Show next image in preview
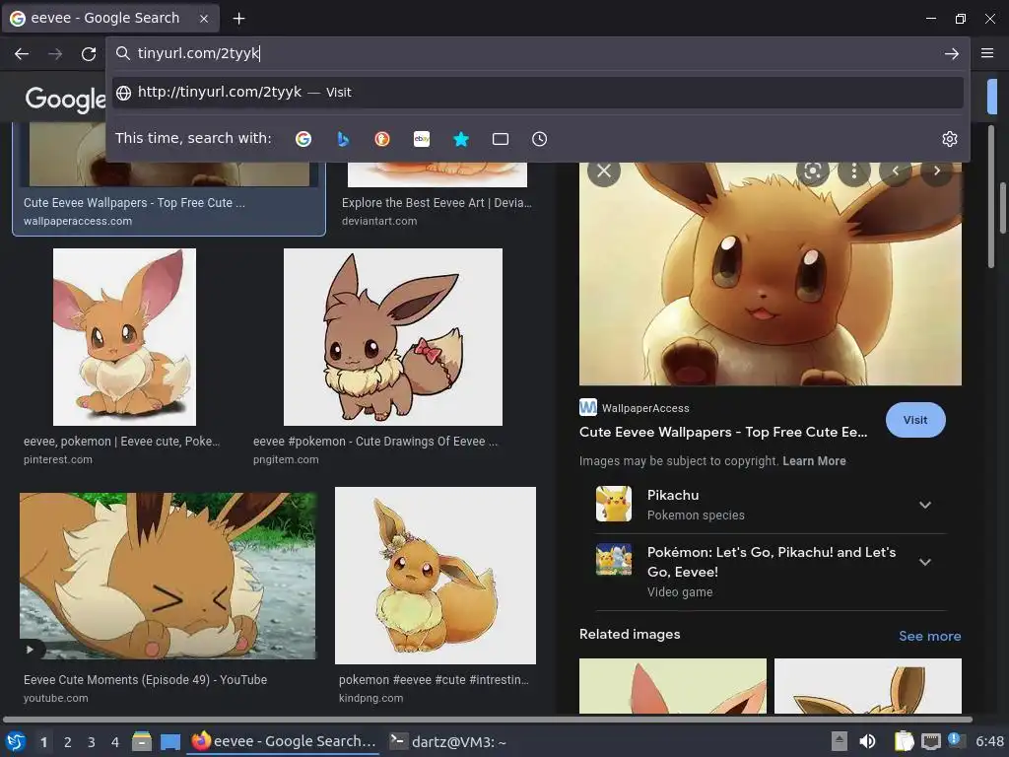 [x=936, y=171]
